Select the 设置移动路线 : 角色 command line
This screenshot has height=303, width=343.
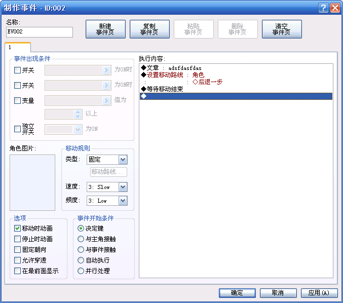click(236, 75)
